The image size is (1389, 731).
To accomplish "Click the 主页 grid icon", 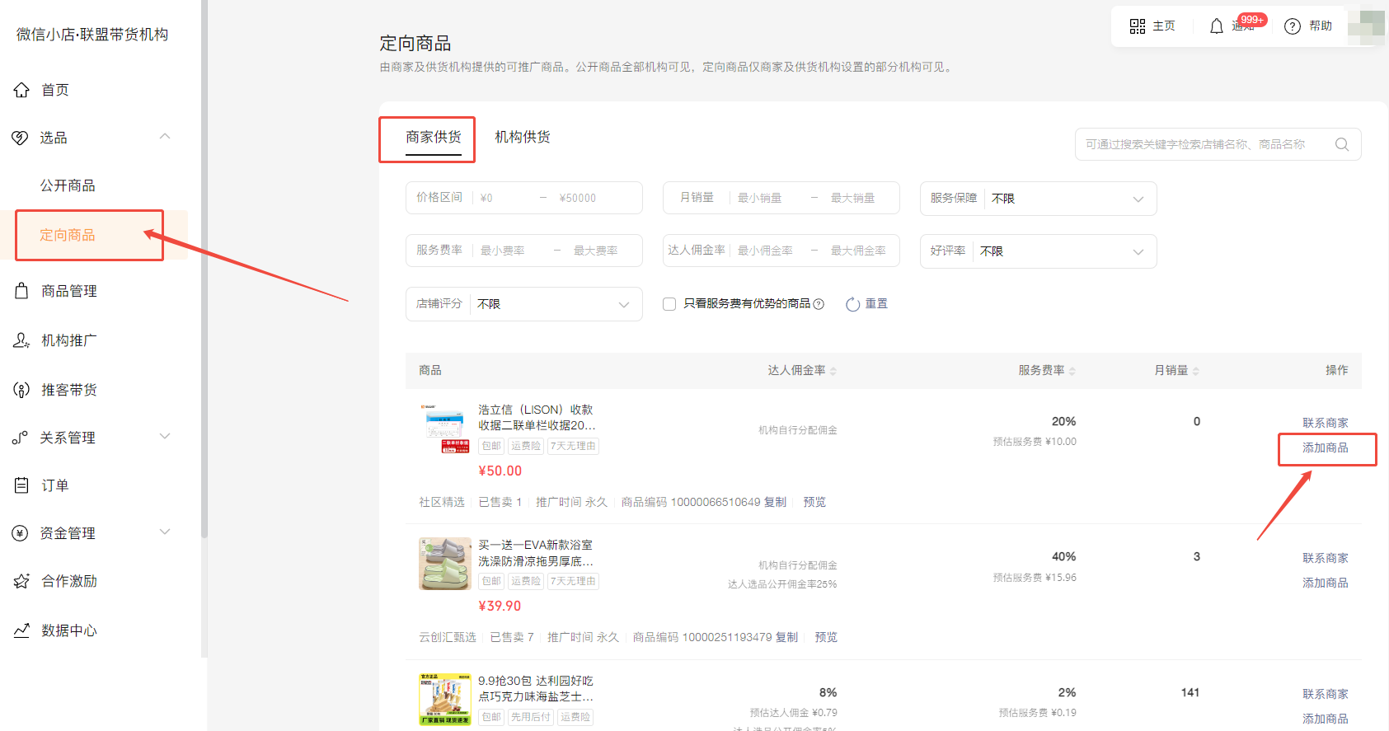I will click(1138, 26).
